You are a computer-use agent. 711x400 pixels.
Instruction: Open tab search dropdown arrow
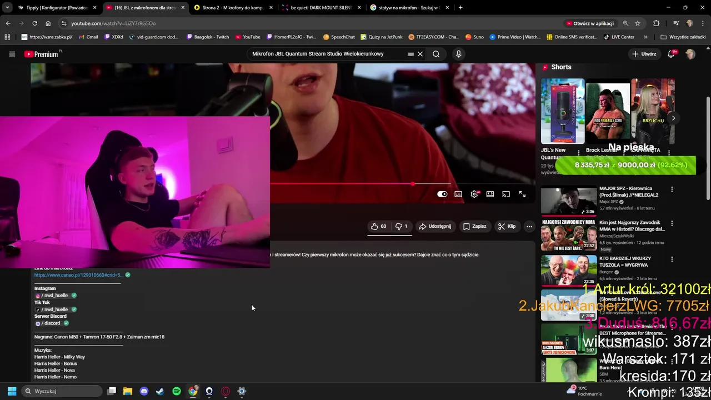[7, 8]
